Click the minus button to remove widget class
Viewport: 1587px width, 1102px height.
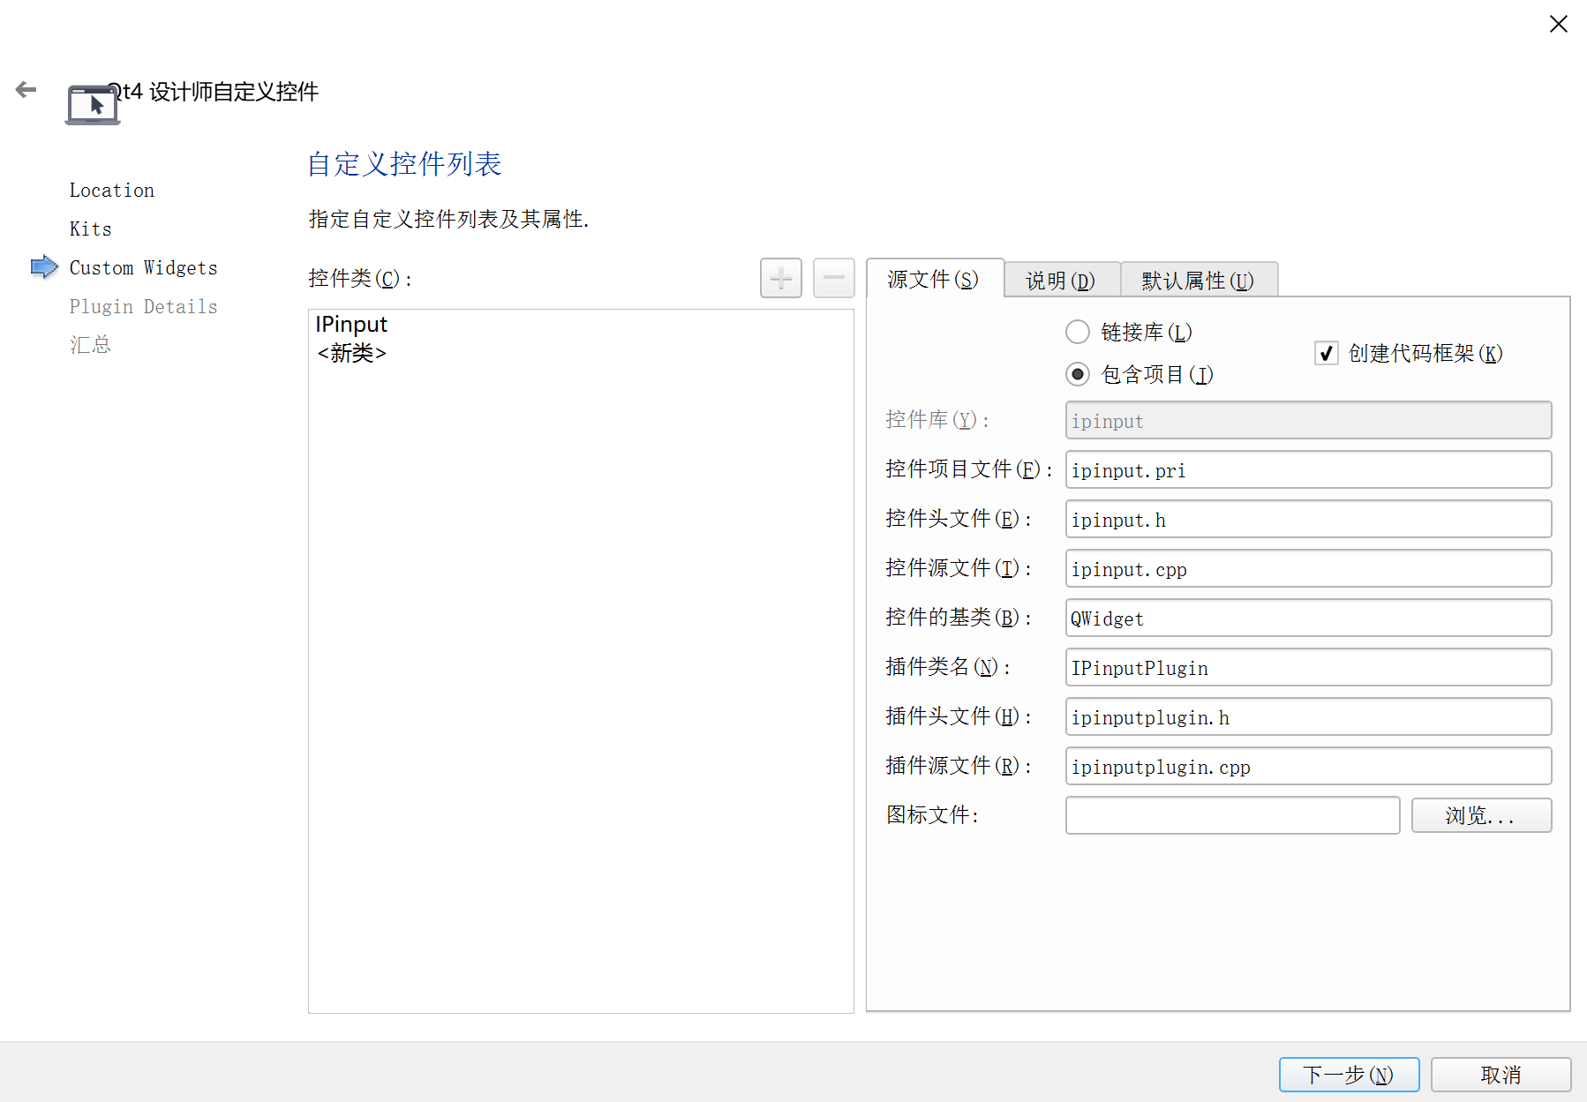tap(833, 277)
